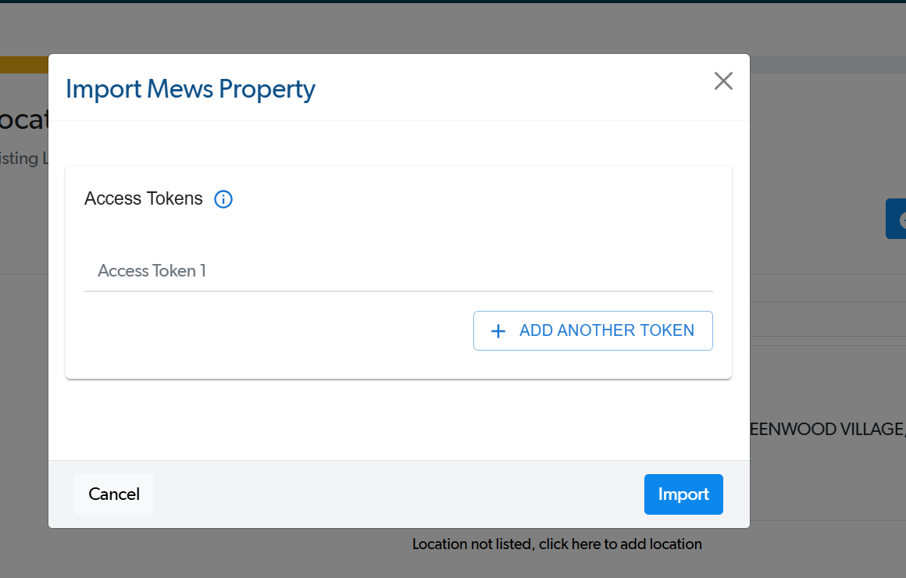
Task: Click the blue plus symbol for adding tokens
Action: click(498, 330)
